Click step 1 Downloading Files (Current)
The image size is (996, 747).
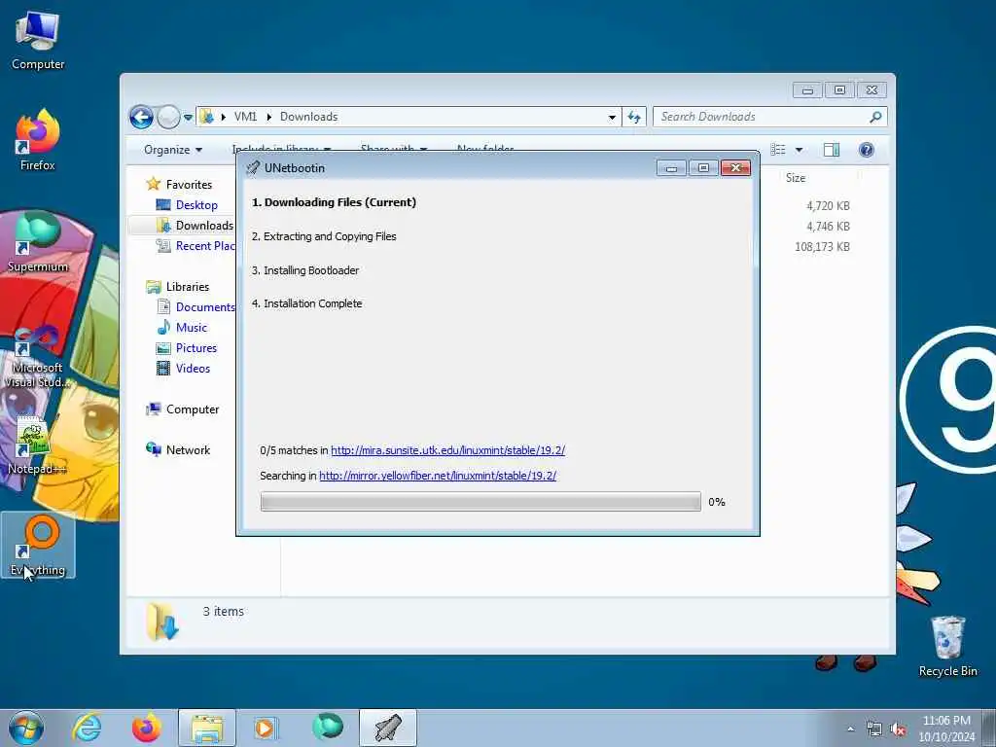[335, 202]
